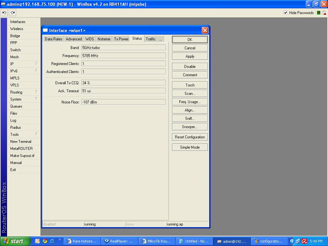Click the WinBox redo arrow icon
Viewport: 328px width, 246px height.
click(13, 13)
